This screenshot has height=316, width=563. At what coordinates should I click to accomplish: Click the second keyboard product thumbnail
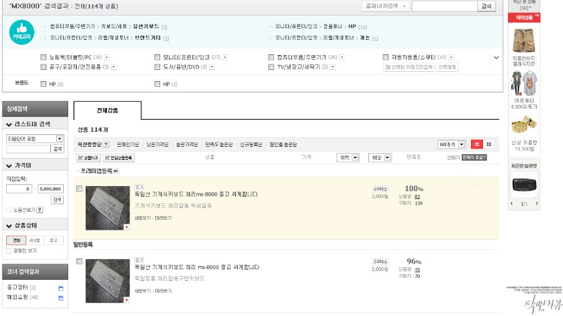pos(108,281)
